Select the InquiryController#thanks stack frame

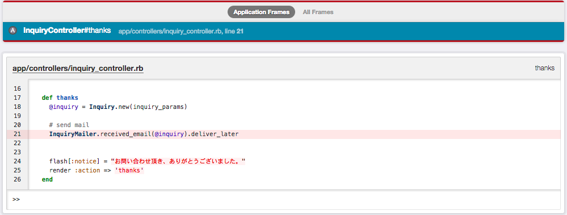click(283, 31)
